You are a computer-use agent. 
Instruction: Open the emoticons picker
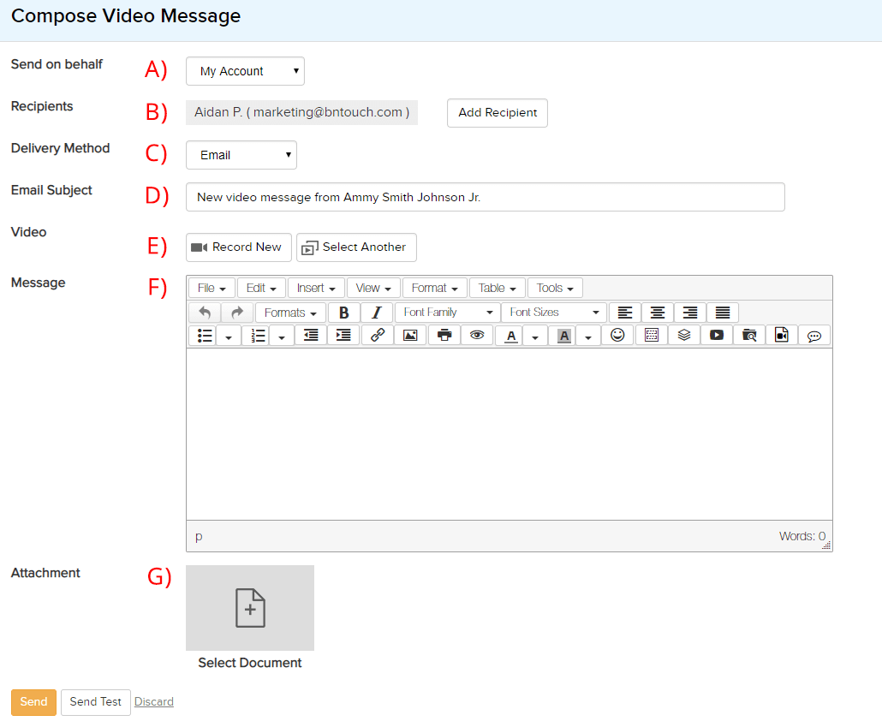point(617,336)
